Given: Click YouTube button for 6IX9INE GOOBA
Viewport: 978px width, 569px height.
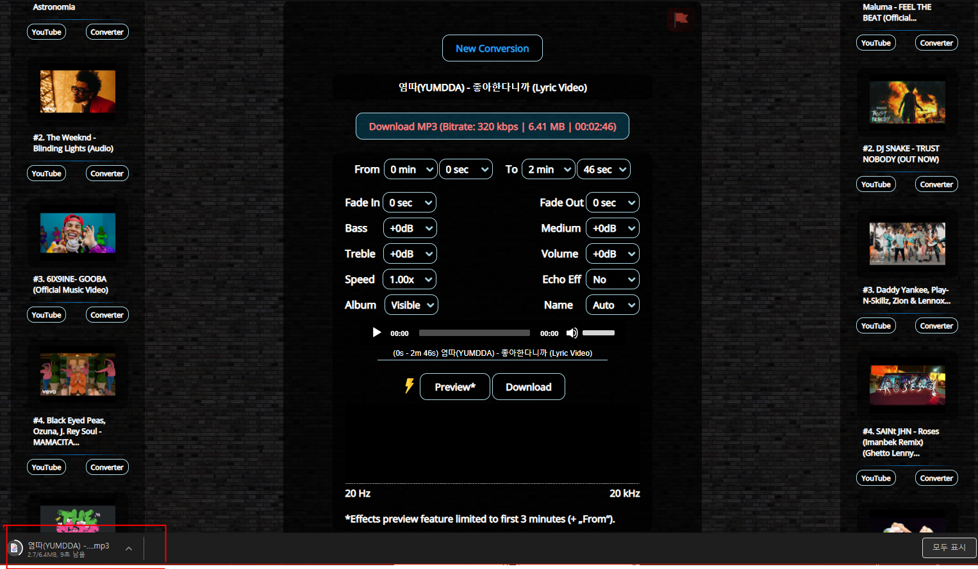Looking at the screenshot, I should pos(46,315).
